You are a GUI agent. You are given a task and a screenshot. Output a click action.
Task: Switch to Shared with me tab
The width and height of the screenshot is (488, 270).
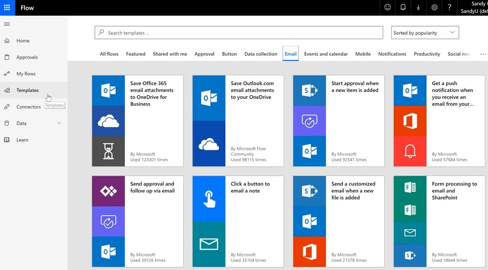[x=170, y=54]
